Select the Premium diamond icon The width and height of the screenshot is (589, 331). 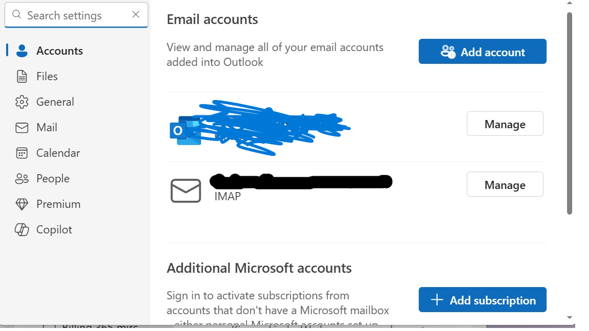click(x=21, y=204)
